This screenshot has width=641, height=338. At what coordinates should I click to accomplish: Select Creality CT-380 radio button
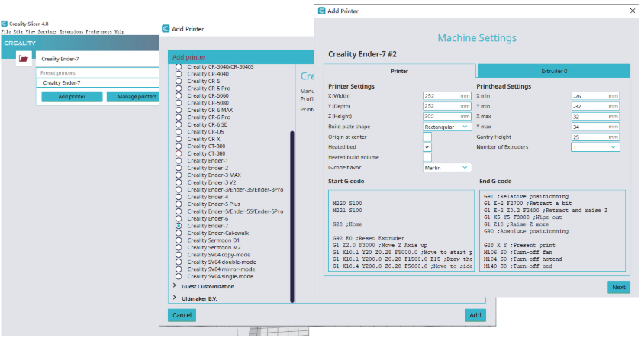tap(179, 153)
